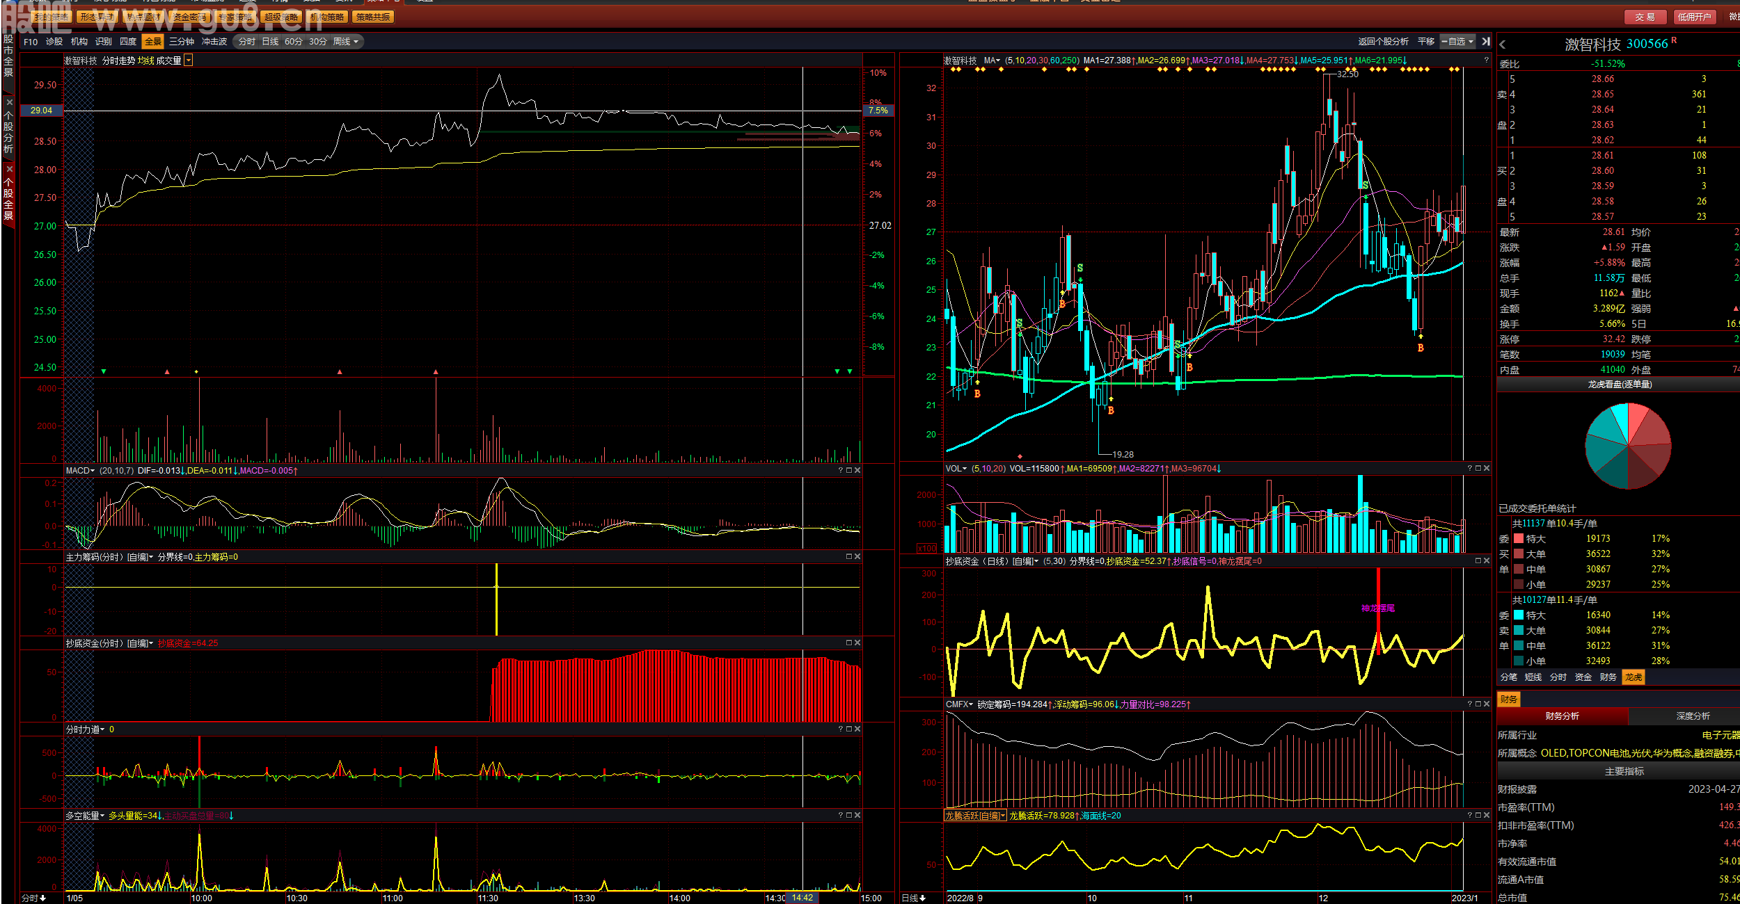Maximize the MACD sub-panel
Viewport: 1740px width, 904px height.
click(849, 471)
